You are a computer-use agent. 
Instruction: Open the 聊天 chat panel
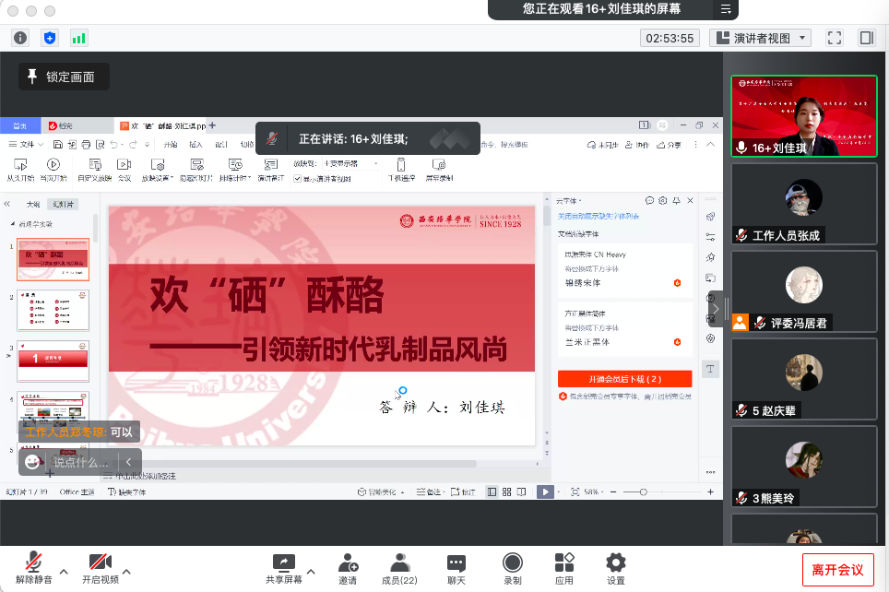click(x=456, y=568)
